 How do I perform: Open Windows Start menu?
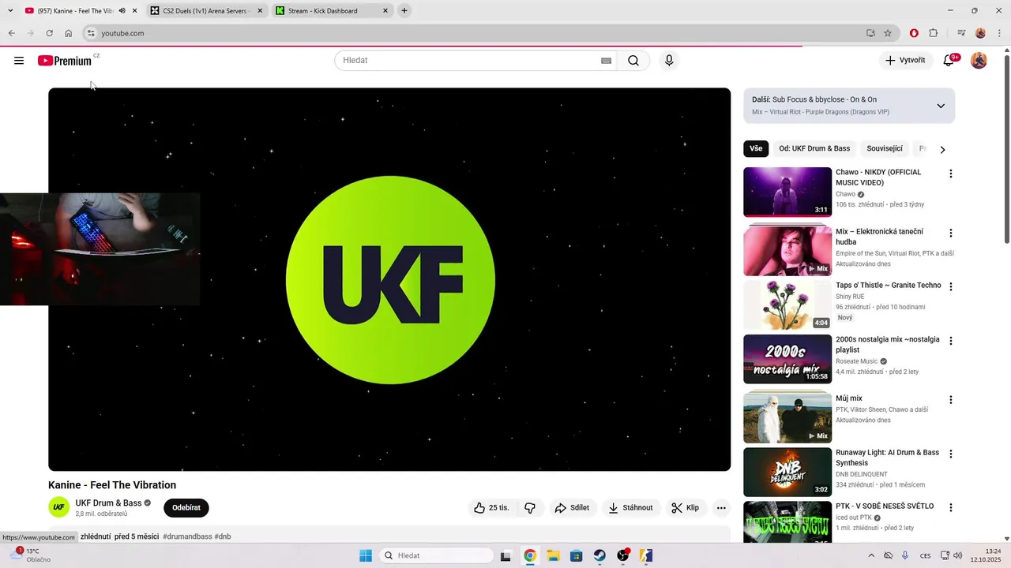(x=366, y=555)
